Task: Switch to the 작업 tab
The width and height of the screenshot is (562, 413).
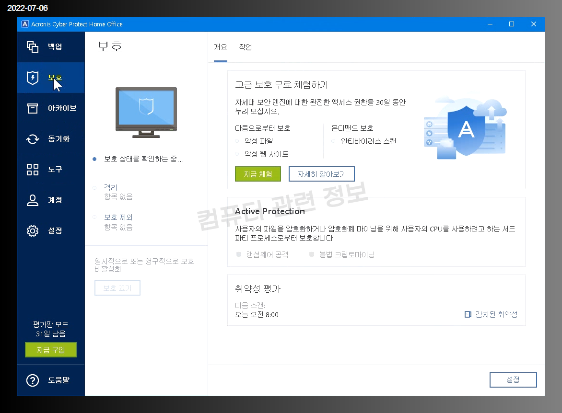Action: coord(246,47)
